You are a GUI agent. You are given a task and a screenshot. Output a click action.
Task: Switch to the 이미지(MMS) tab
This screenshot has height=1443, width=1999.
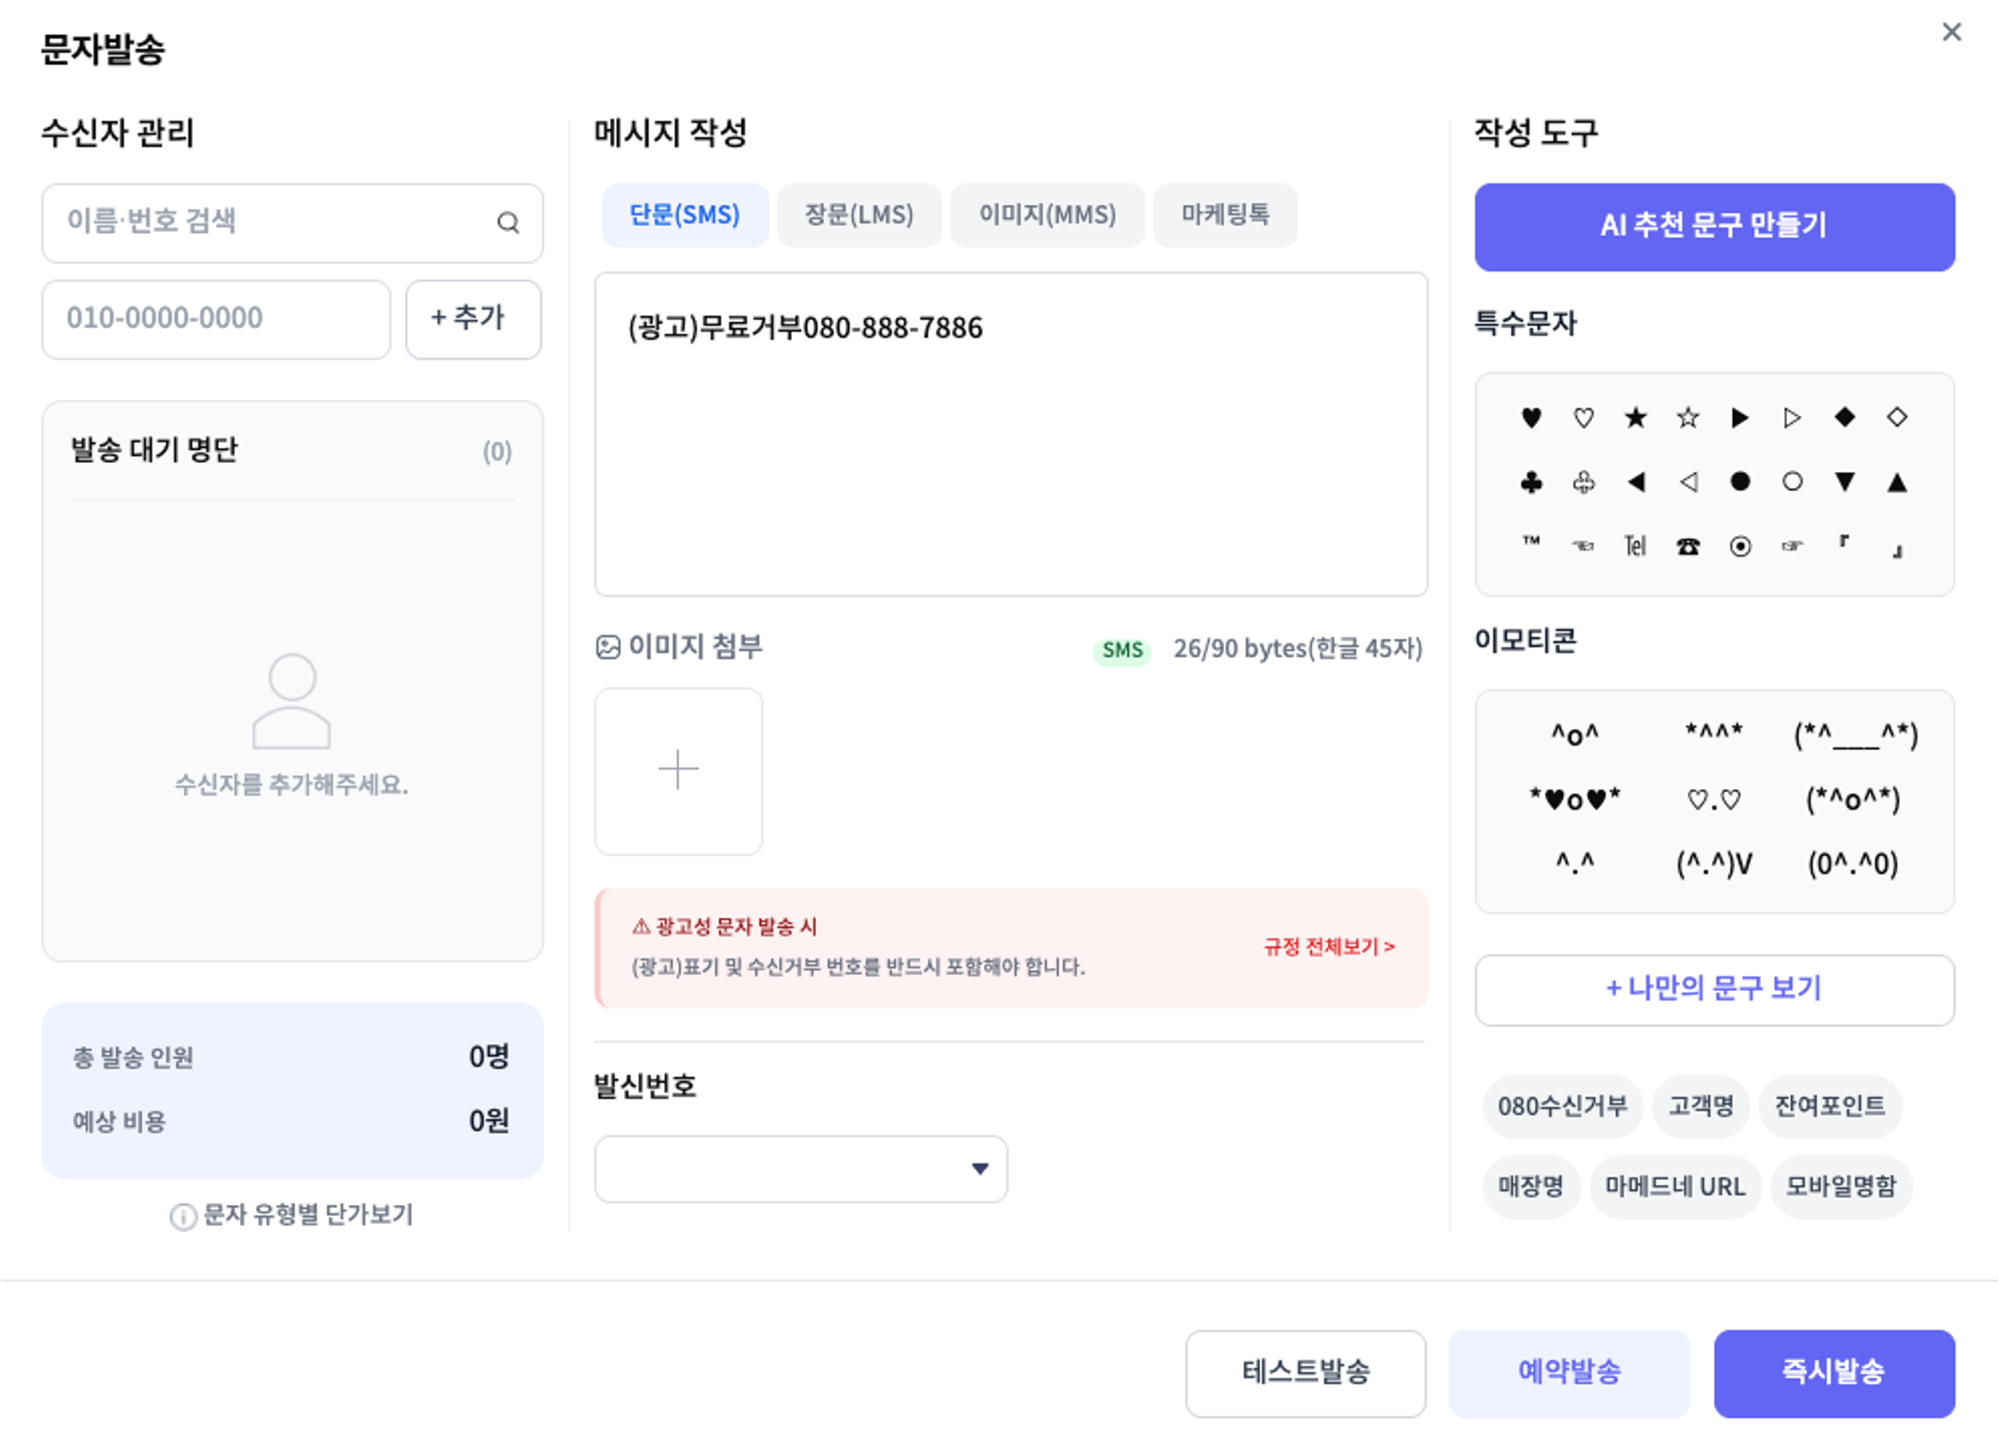pos(1047,215)
